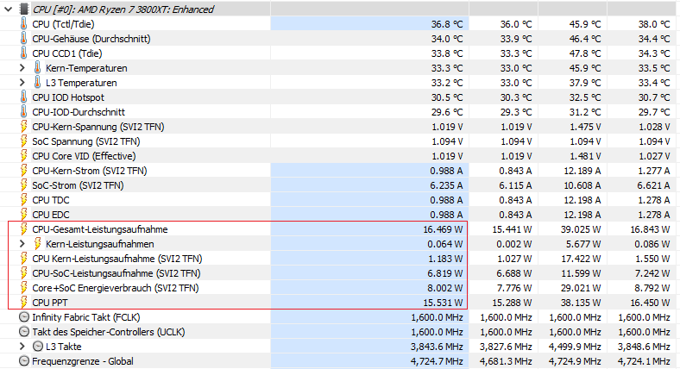Click the clock icon for Frequenzgrenze - Global

[x=24, y=361]
